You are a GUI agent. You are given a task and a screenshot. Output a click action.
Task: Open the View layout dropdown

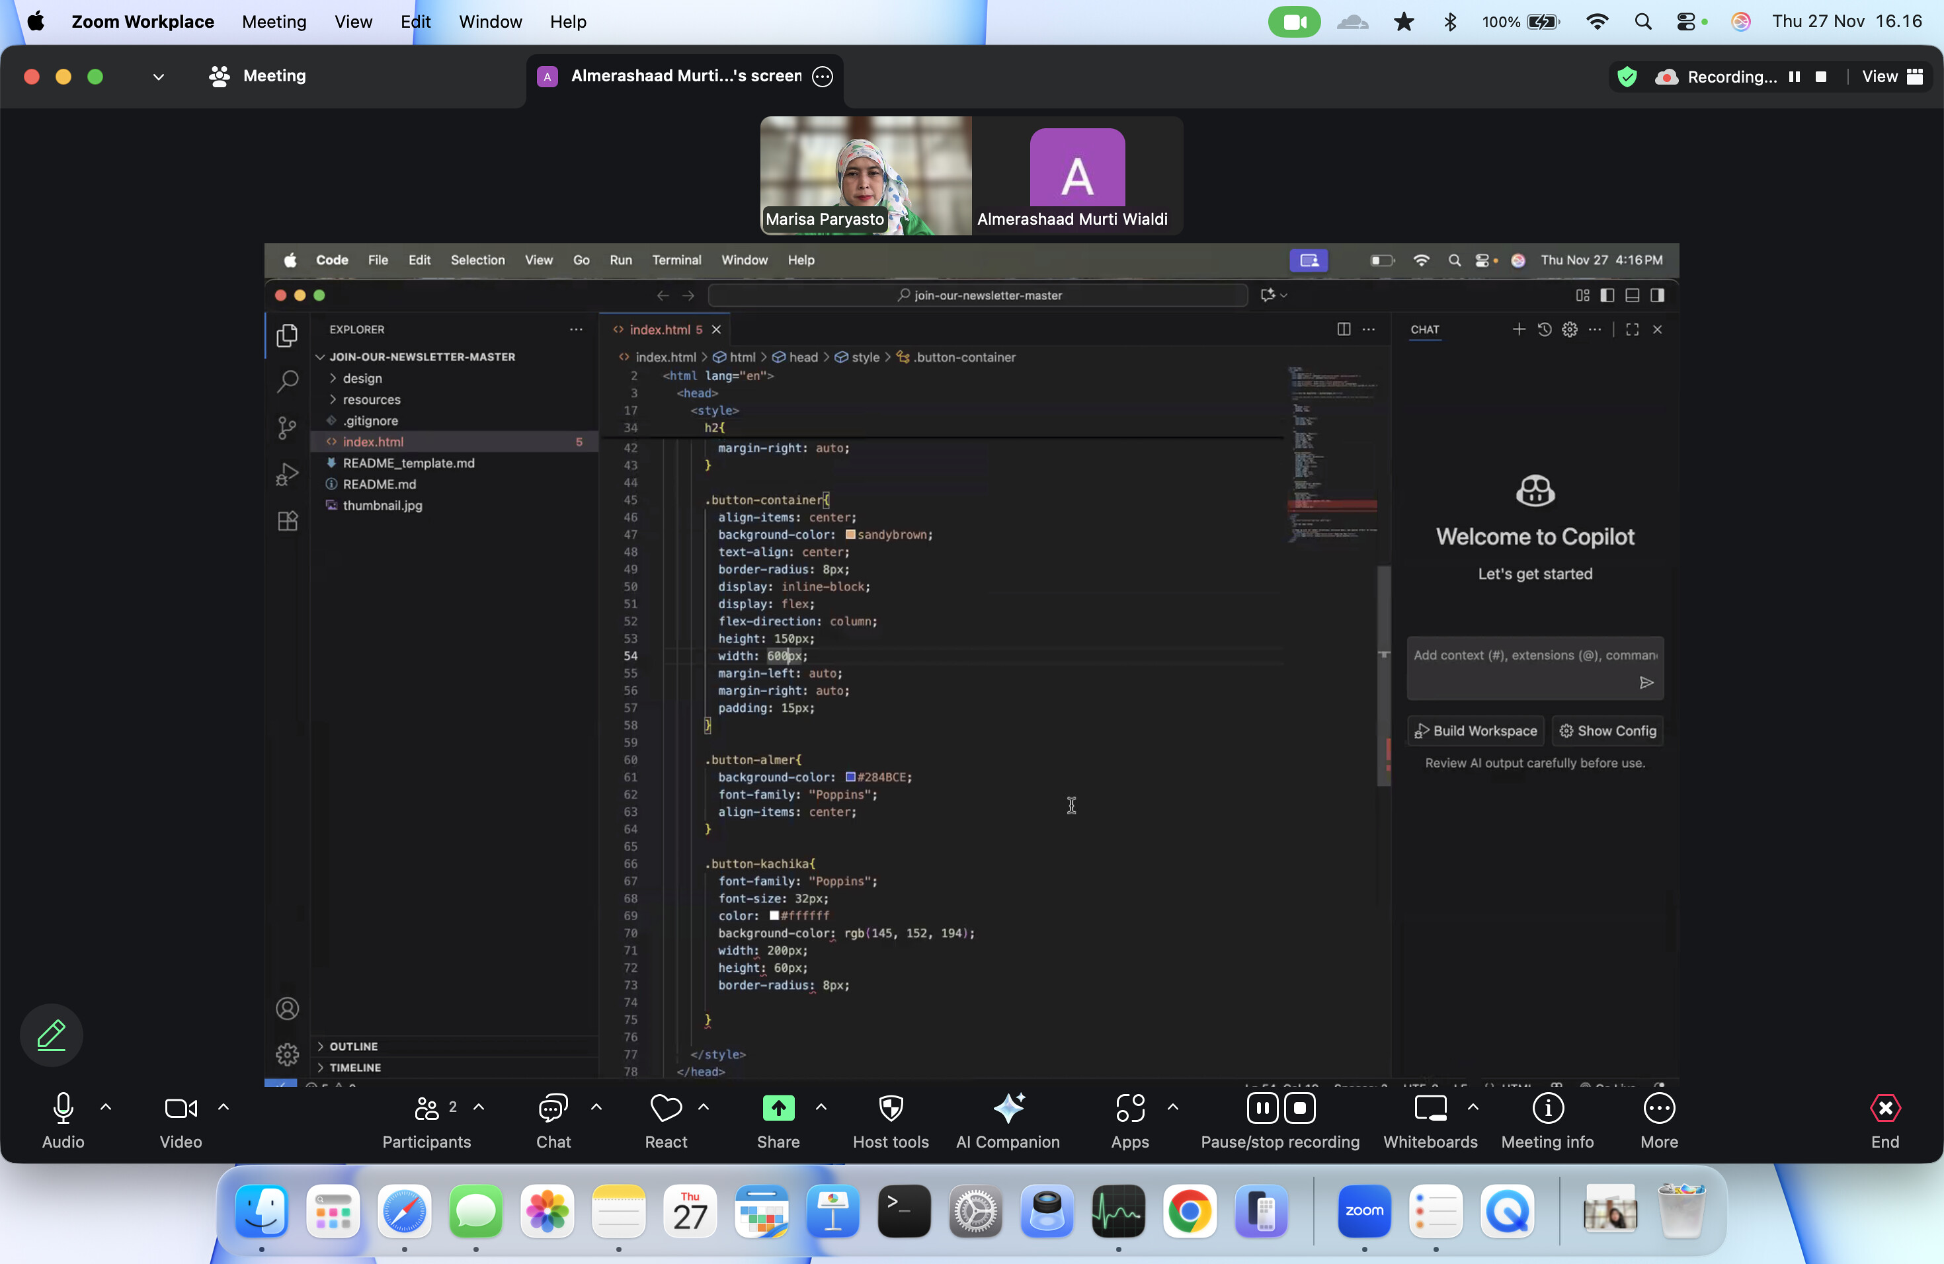click(1892, 77)
